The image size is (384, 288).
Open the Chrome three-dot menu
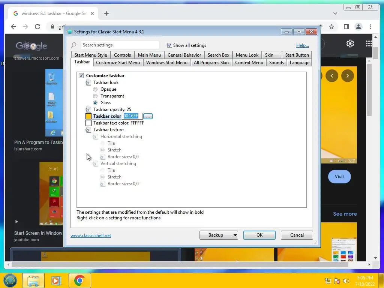coord(370,27)
